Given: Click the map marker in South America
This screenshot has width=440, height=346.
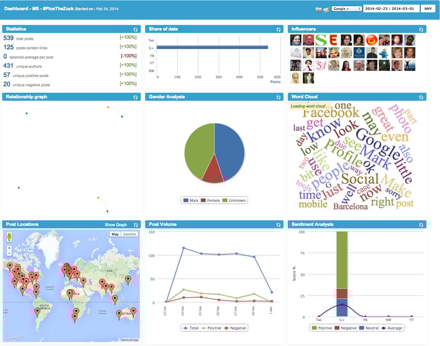Looking at the screenshot, I should (37, 312).
